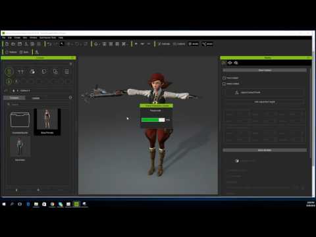Switch to the Template tab
316x237 pixels.
point(14,98)
